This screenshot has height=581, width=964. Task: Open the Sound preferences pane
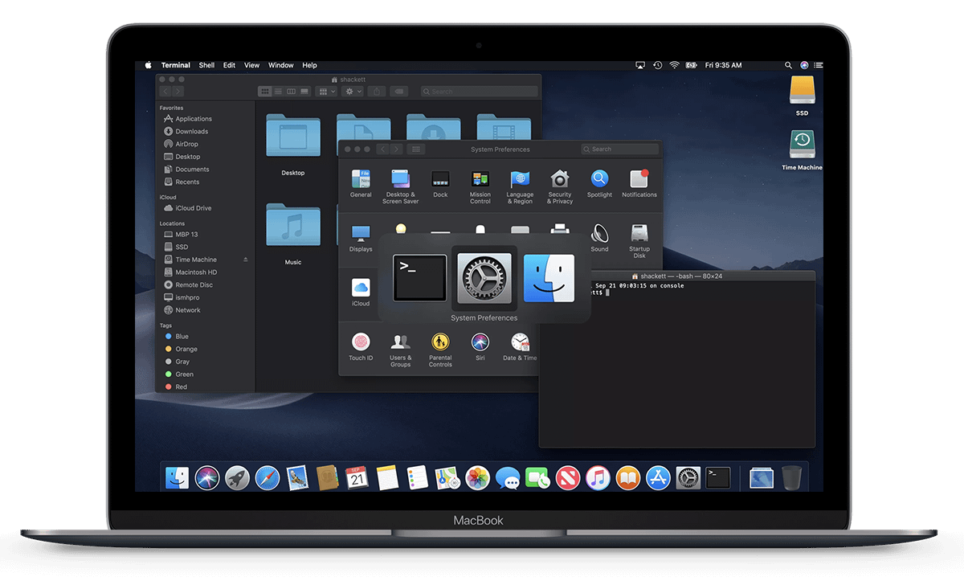[600, 239]
